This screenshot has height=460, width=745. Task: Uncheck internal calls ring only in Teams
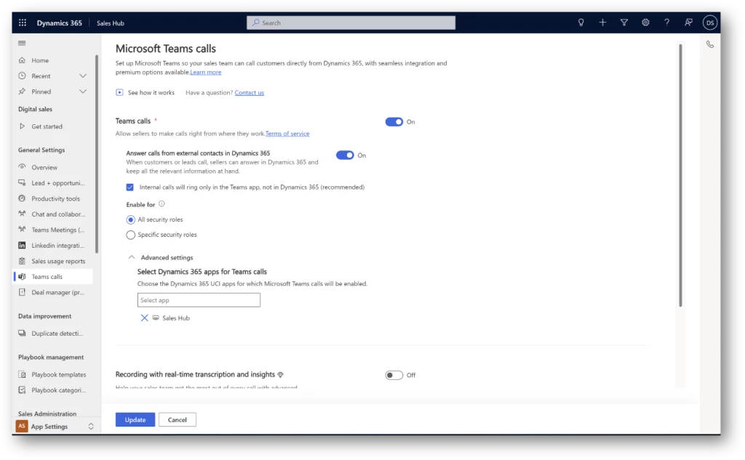tap(130, 187)
